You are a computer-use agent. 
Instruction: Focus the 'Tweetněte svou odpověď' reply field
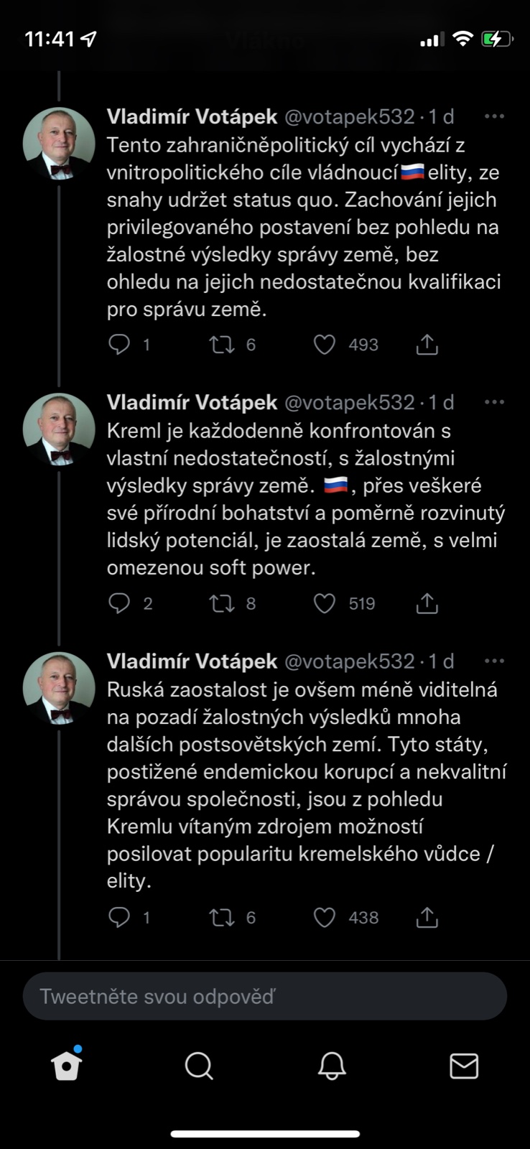(x=265, y=996)
